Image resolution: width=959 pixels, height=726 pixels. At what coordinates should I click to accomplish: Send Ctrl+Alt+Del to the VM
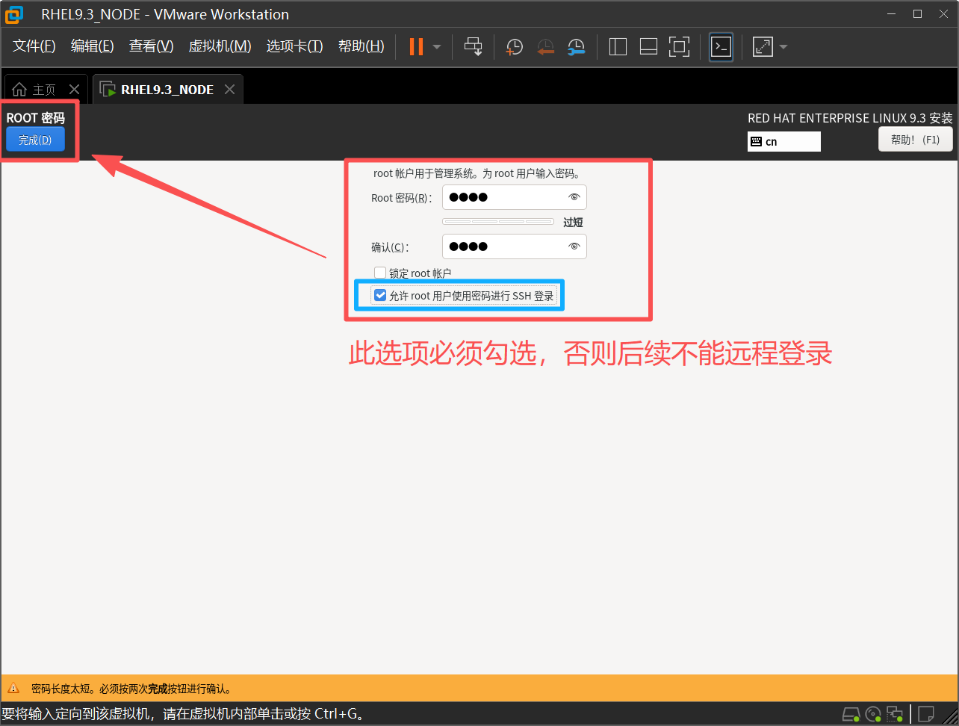click(x=474, y=46)
